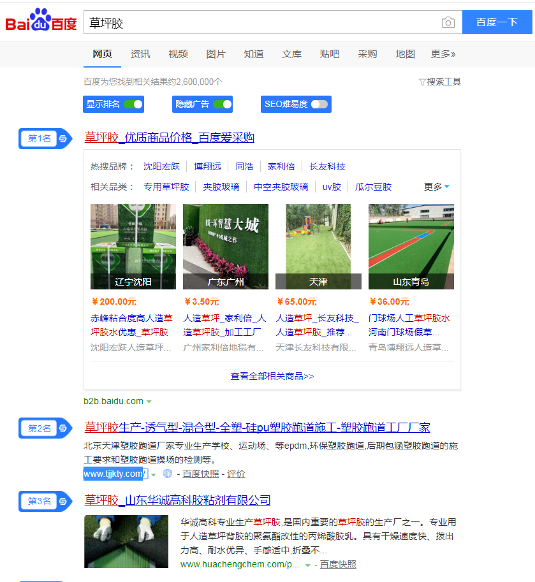Click hot brand 同浩
This screenshot has height=582, width=535.
(x=245, y=166)
